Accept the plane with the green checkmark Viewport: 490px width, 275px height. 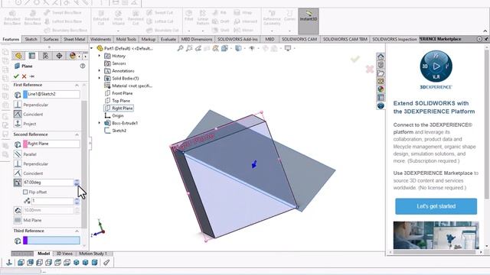16,76
